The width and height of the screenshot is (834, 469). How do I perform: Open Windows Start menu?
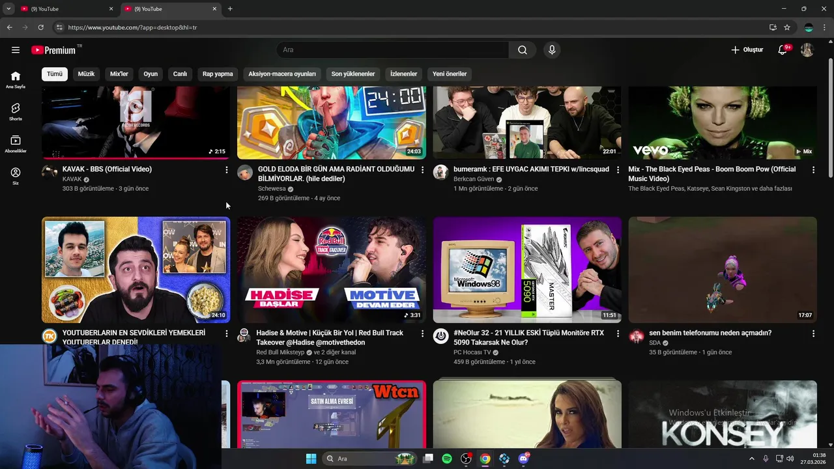coord(311,459)
